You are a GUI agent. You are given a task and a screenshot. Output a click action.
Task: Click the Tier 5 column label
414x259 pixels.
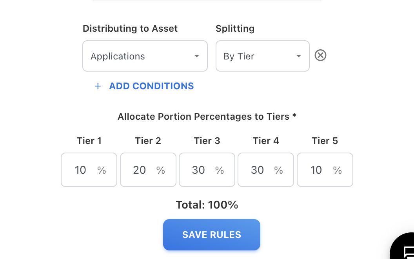pos(325,141)
